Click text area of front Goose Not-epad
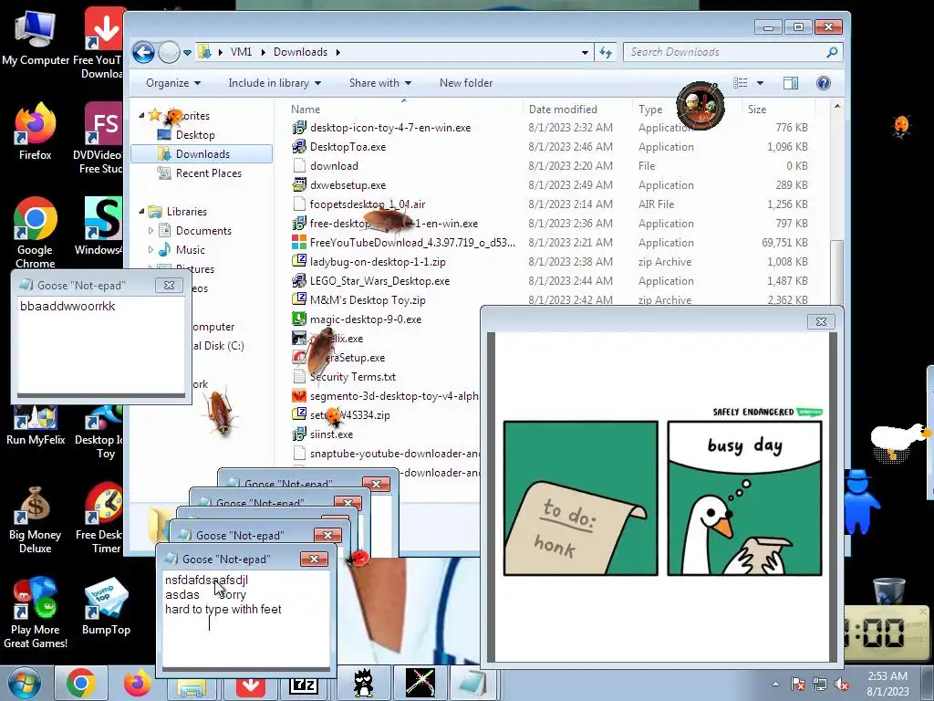Image resolution: width=934 pixels, height=701 pixels. point(245,618)
